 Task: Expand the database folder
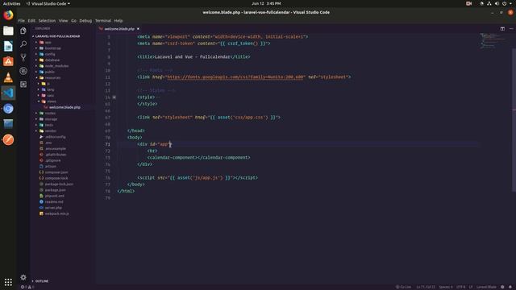tap(52, 60)
